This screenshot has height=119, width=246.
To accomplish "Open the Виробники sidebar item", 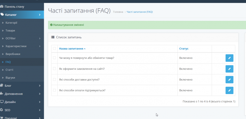I will click(x=22, y=54).
